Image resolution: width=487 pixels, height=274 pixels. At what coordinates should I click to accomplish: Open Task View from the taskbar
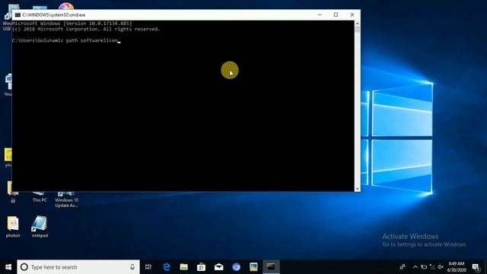tap(148, 267)
